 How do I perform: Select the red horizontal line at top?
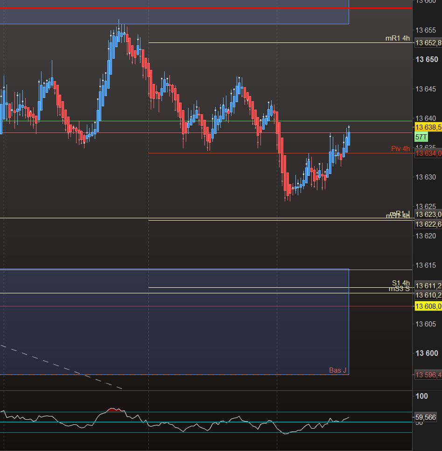click(x=206, y=8)
